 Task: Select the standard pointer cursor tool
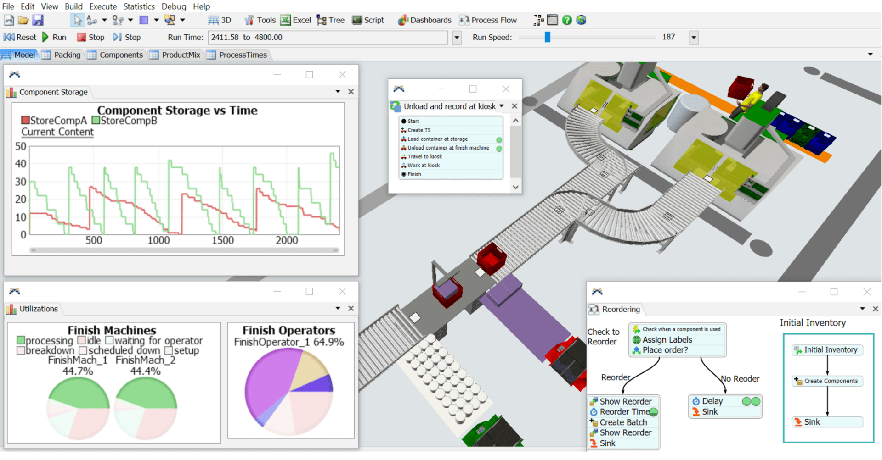[78, 20]
